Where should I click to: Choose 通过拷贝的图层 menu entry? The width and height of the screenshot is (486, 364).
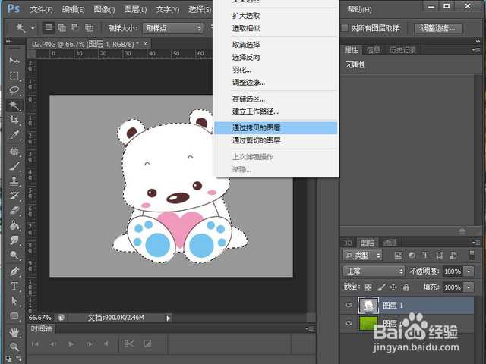click(x=276, y=128)
